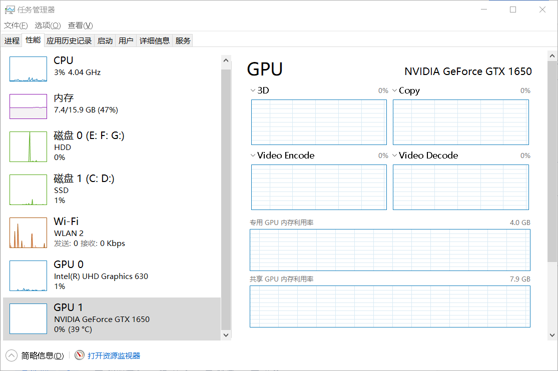Click the '4.0 GB' dedicated memory value
This screenshot has height=371, width=558.
[520, 222]
